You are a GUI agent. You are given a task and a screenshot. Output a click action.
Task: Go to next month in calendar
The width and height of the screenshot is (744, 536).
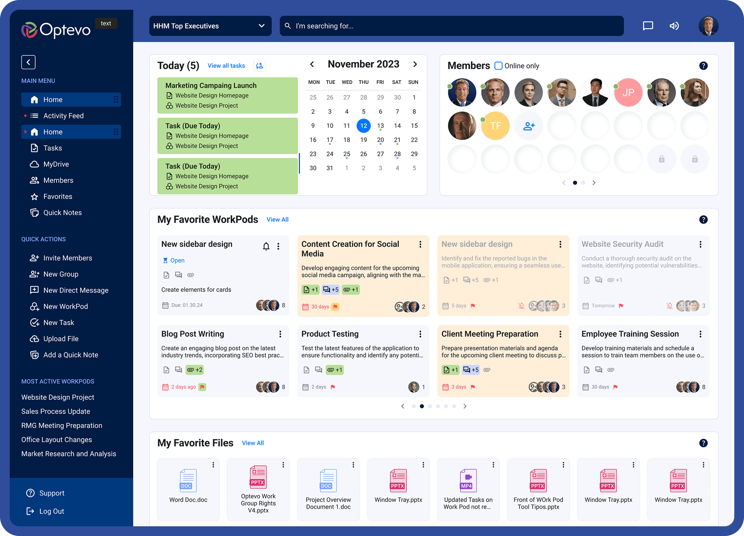click(415, 64)
